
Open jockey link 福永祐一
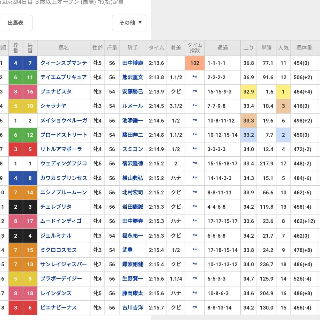coord(133,236)
